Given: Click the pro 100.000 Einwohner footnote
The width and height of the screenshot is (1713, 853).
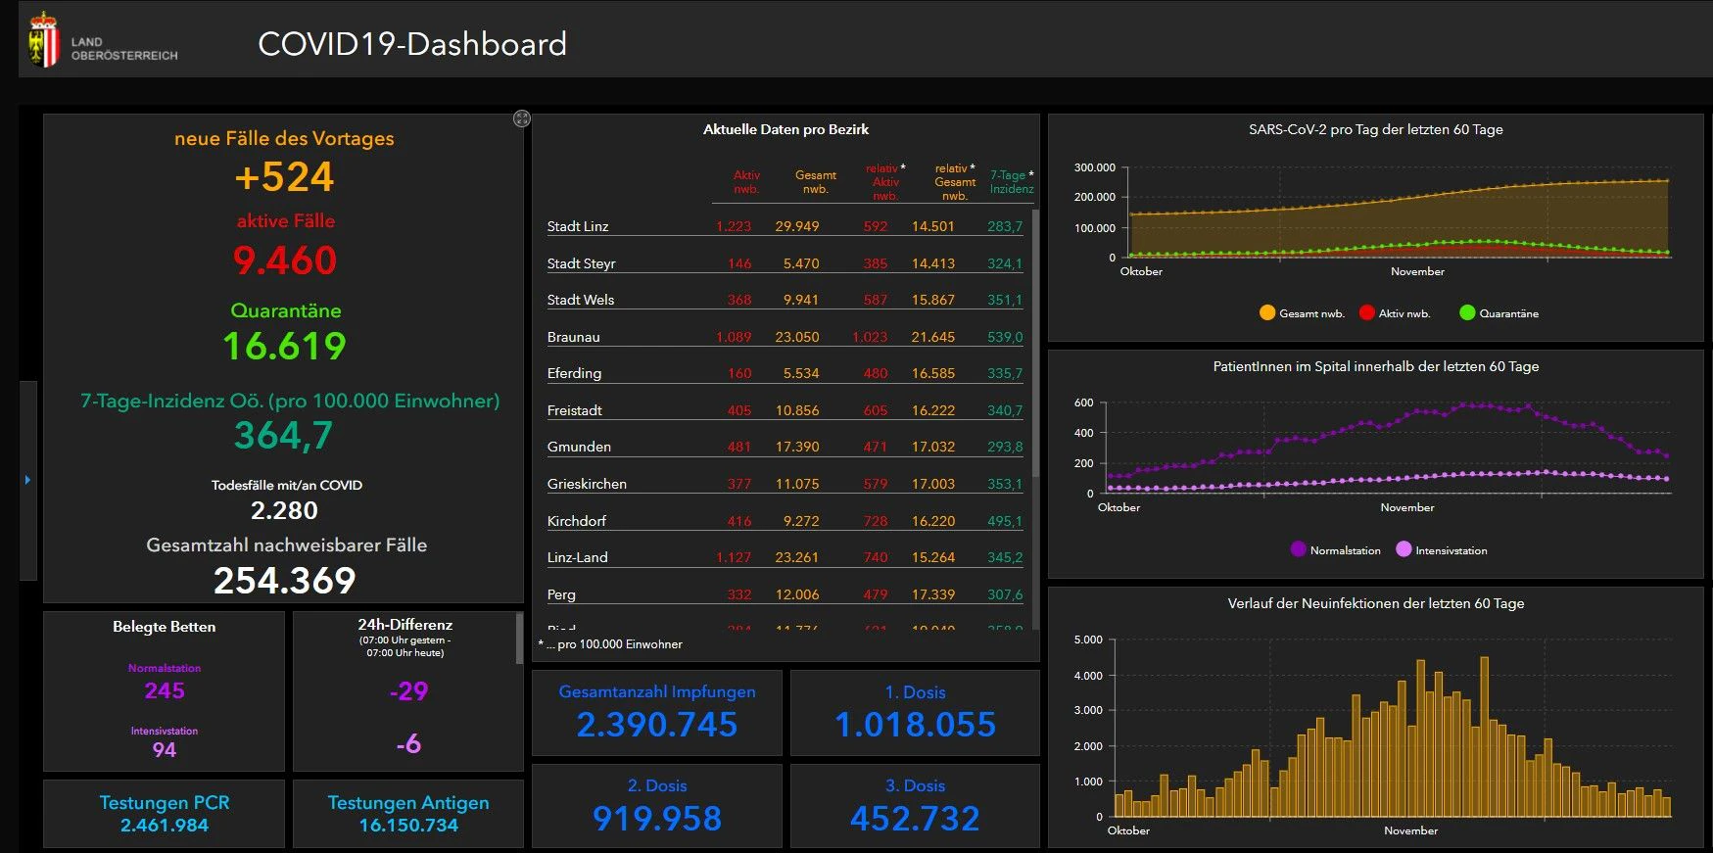Looking at the screenshot, I should (x=610, y=644).
